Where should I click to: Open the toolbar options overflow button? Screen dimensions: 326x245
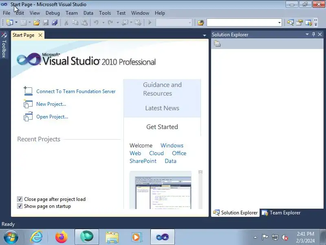tap(316, 22)
